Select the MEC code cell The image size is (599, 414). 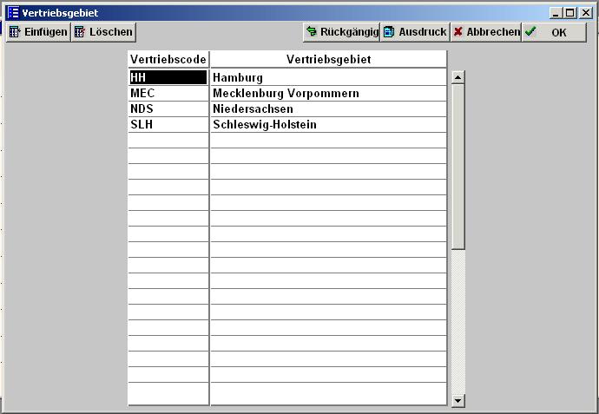[168, 94]
